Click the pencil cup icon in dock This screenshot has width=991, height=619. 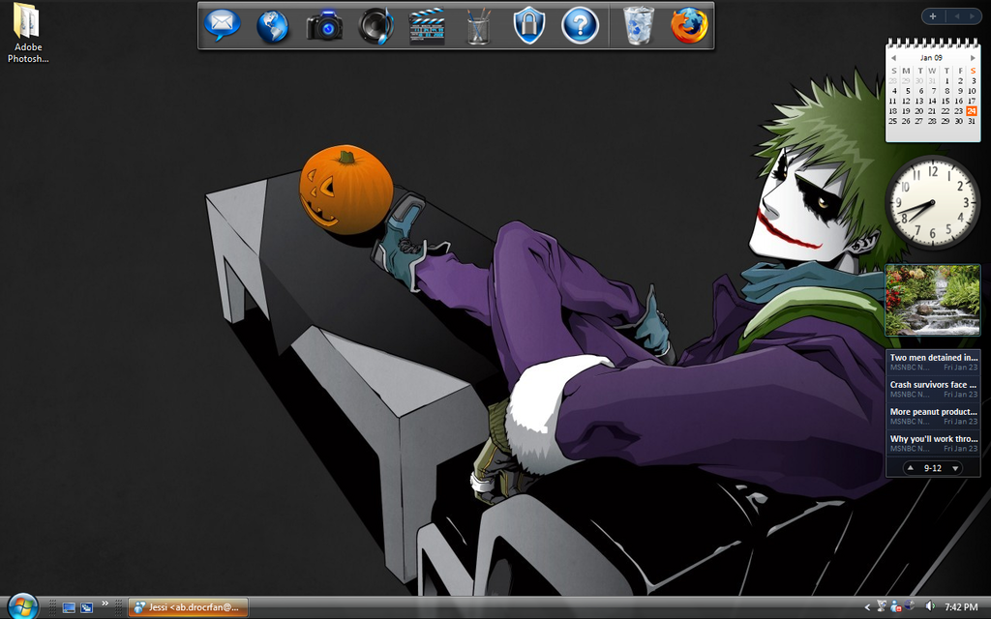tap(478, 26)
